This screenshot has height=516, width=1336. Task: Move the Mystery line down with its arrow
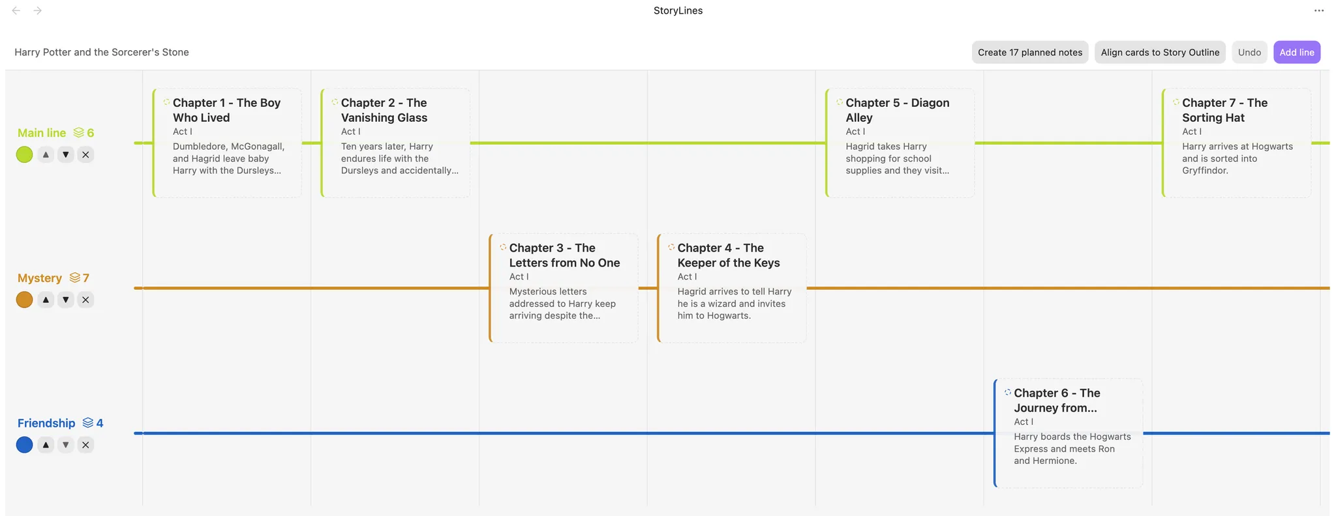[66, 300]
